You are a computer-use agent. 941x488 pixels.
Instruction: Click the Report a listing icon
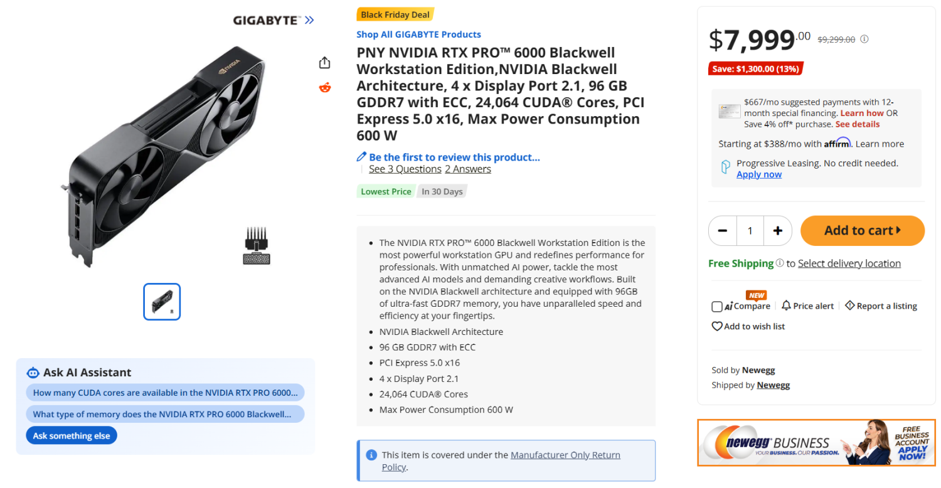click(849, 305)
